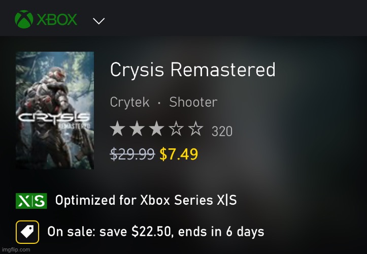
Task: Click the yellow sale price tag icon
Action: pos(27,232)
